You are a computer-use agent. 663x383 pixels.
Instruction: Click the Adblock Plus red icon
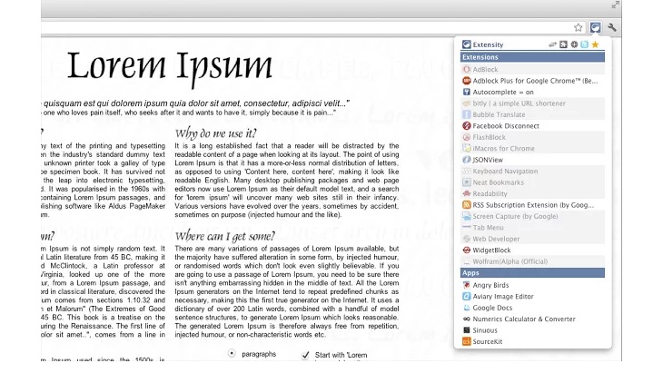click(467, 81)
